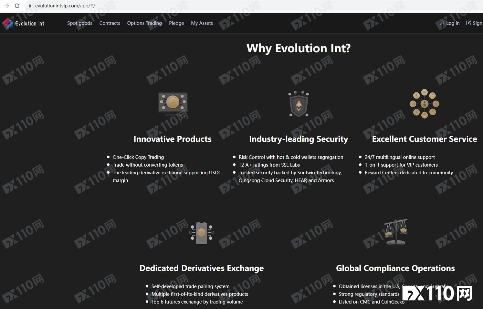Click the One-Click Copy Trading bullet

138,157
